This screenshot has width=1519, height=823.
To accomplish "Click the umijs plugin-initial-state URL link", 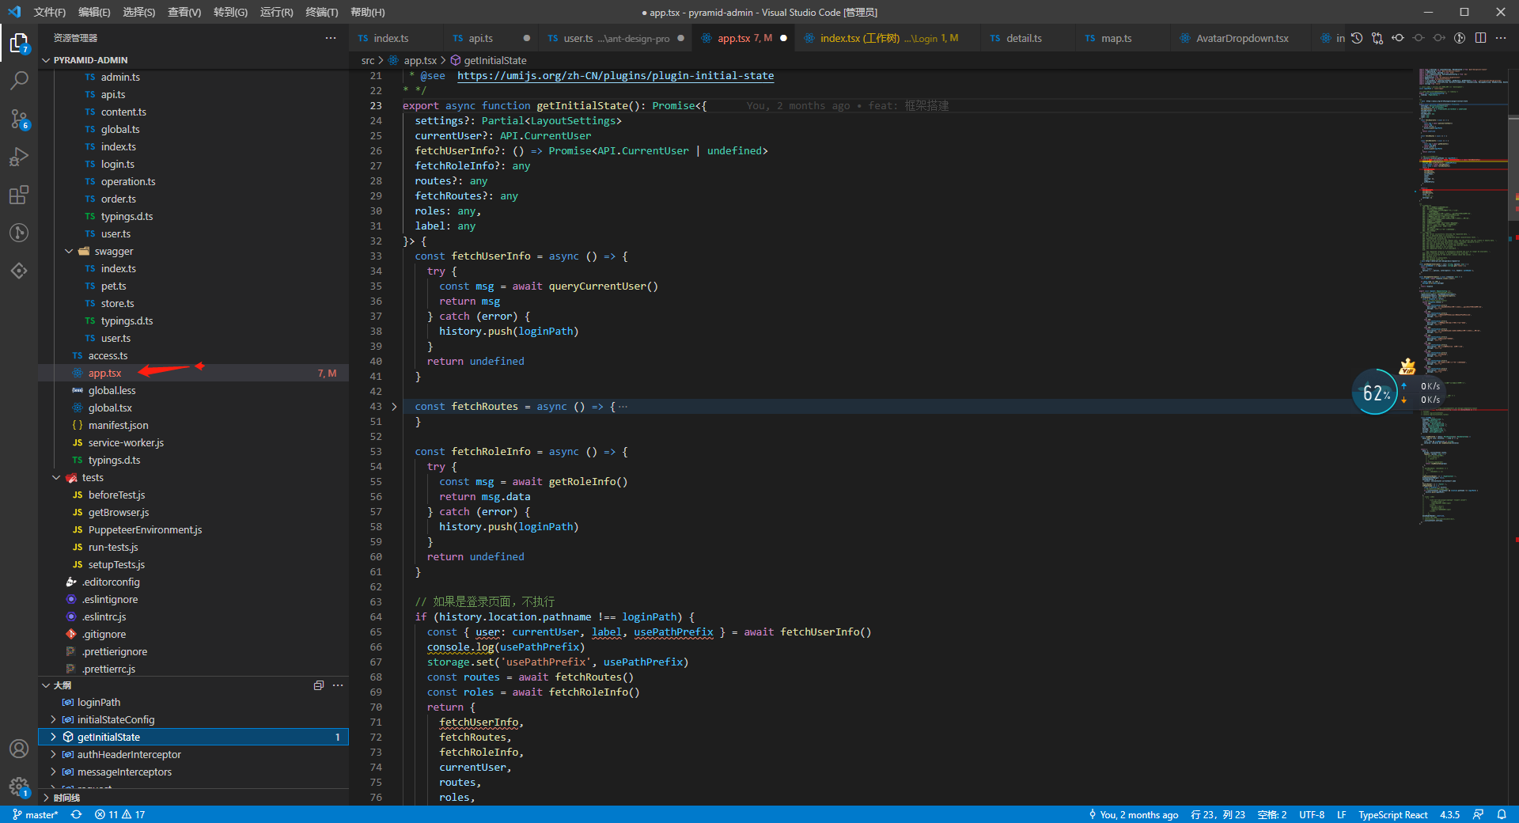I will 615,76.
